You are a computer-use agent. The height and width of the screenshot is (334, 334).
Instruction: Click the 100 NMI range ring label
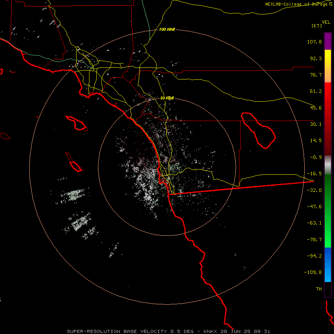coord(167,29)
